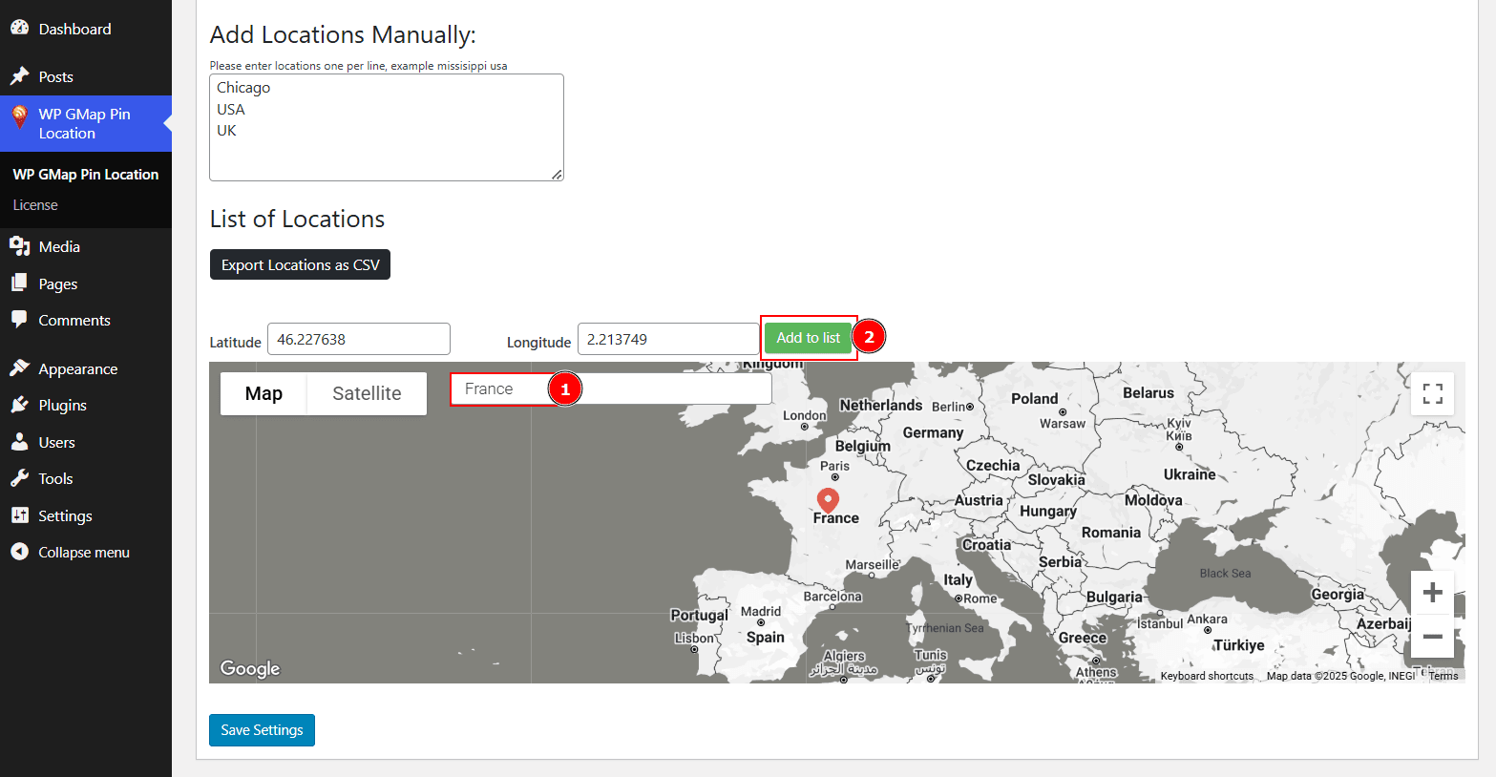Image resolution: width=1496 pixels, height=777 pixels.
Task: Click the Users person icon
Action: coord(19,442)
